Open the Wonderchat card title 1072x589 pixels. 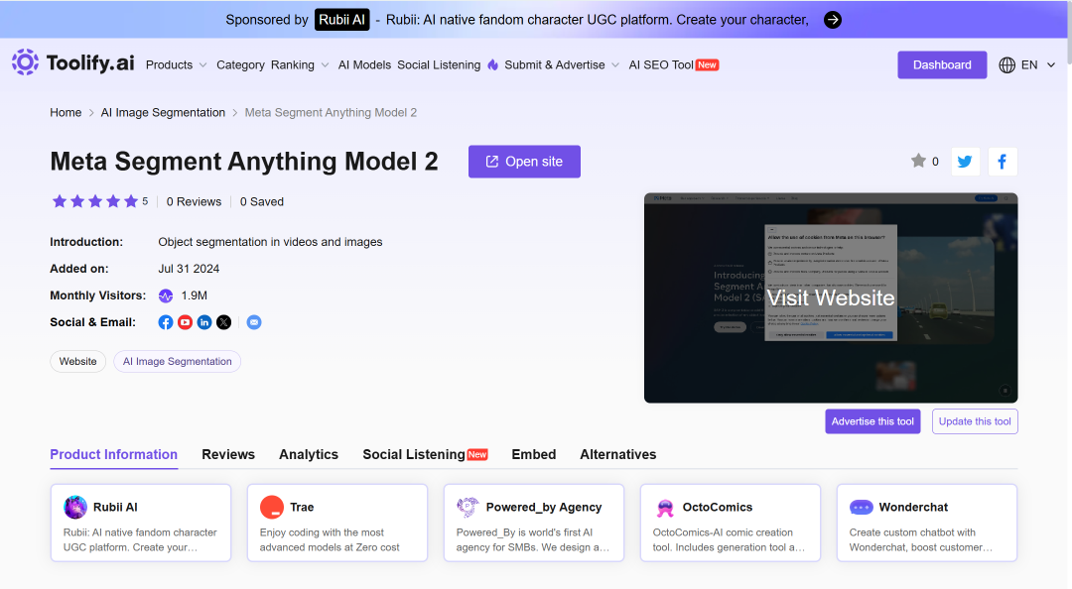pyautogui.click(x=913, y=507)
